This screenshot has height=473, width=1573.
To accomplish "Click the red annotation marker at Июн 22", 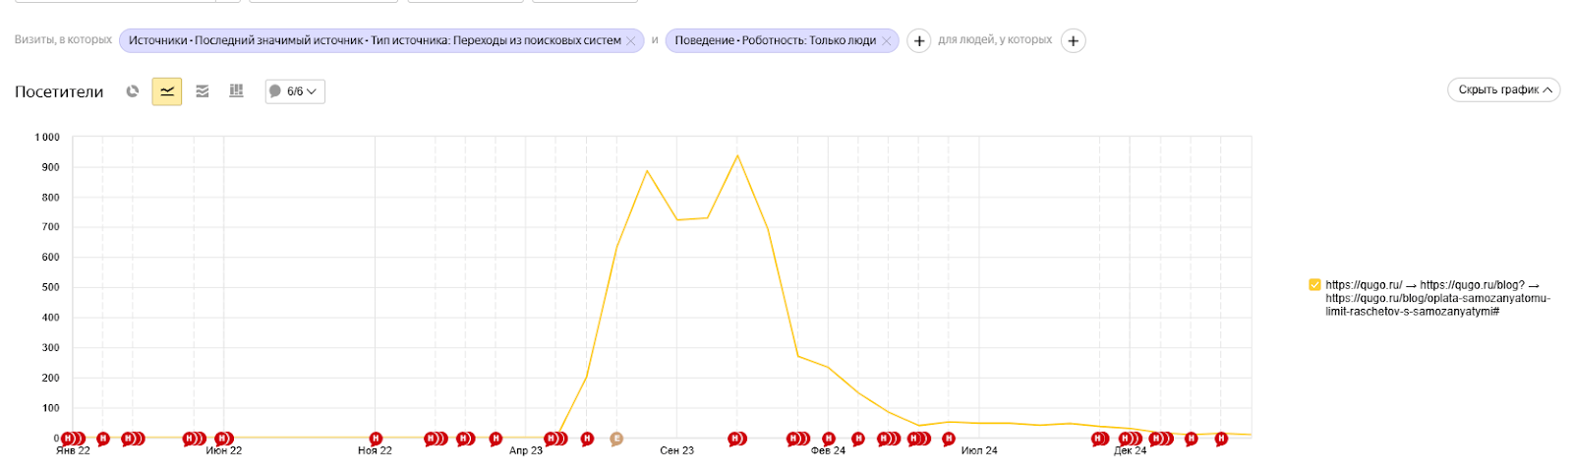I will pos(223,439).
